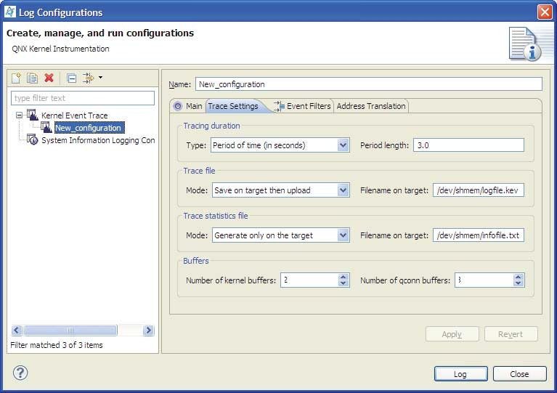Image resolution: width=557 pixels, height=393 pixels.
Task: Open the Trace statistics file Mode dropdown
Action: click(343, 235)
